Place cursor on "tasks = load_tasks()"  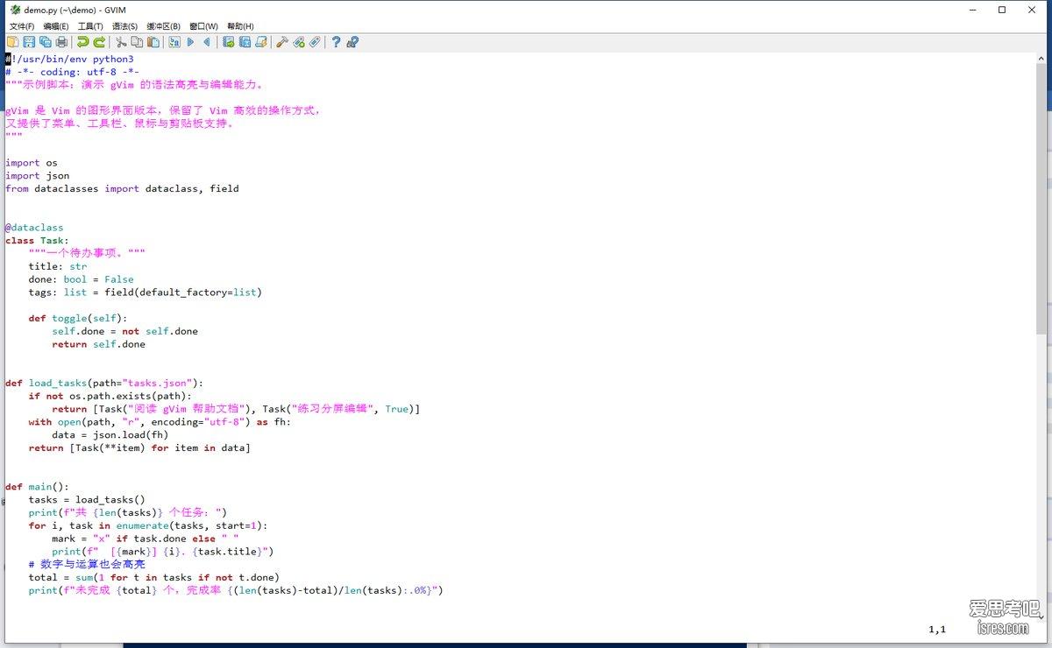(87, 500)
